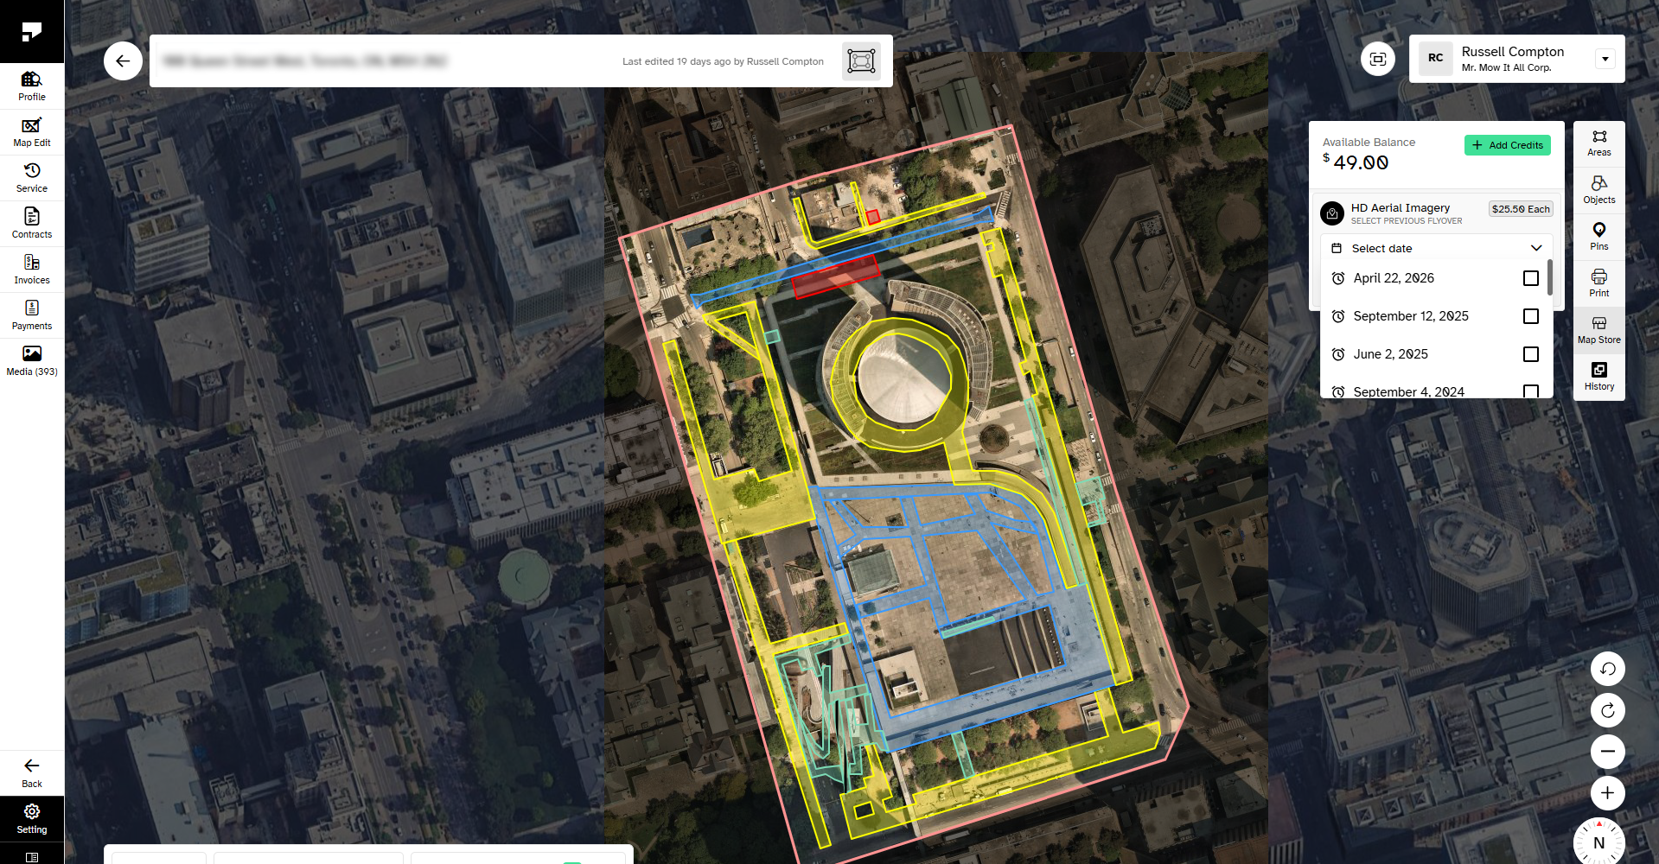Click the Back sidebar item

coord(32,773)
